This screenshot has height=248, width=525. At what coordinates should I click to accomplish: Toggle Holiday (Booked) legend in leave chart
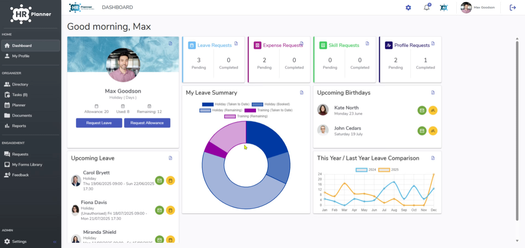point(271,104)
